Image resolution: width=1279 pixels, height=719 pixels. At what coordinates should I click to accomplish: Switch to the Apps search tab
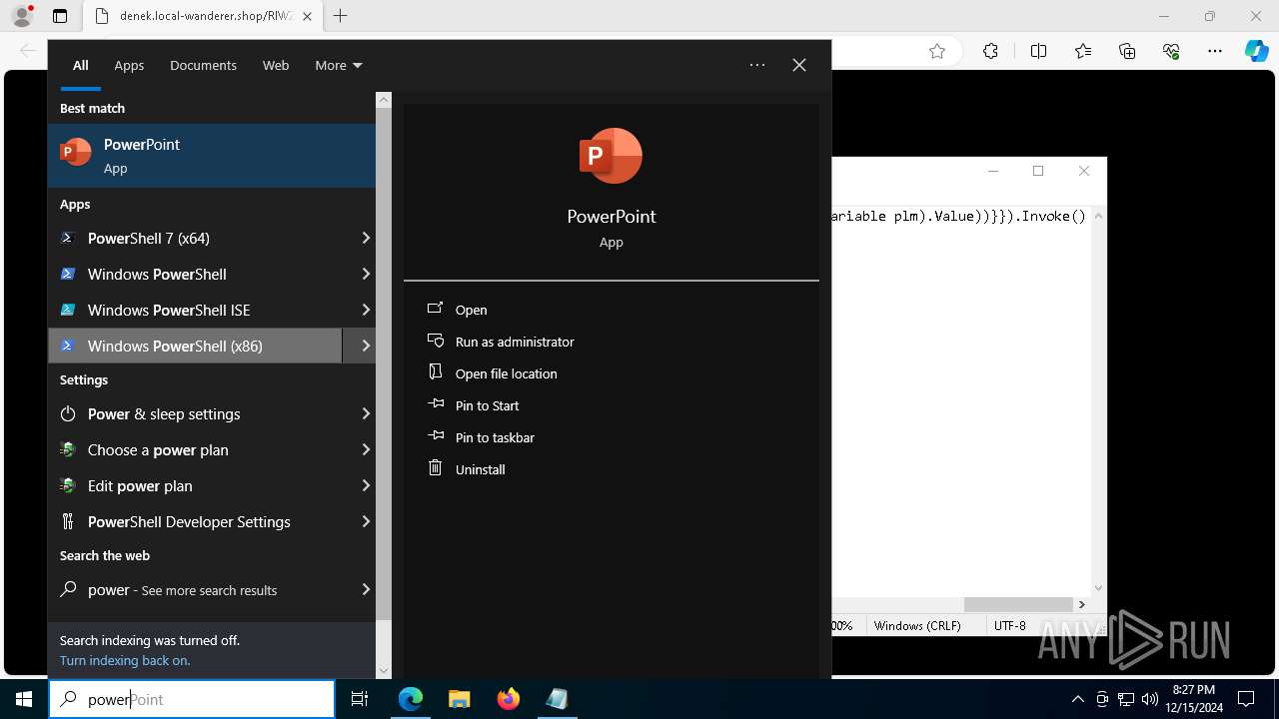(129, 65)
